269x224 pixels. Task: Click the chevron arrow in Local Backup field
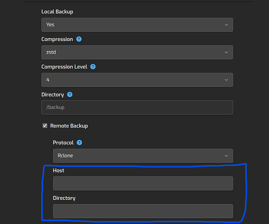tap(226, 25)
